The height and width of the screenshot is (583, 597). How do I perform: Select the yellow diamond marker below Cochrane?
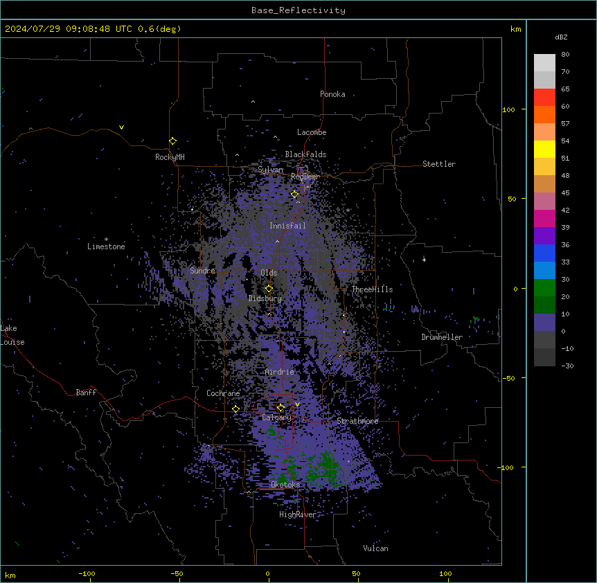(x=235, y=409)
